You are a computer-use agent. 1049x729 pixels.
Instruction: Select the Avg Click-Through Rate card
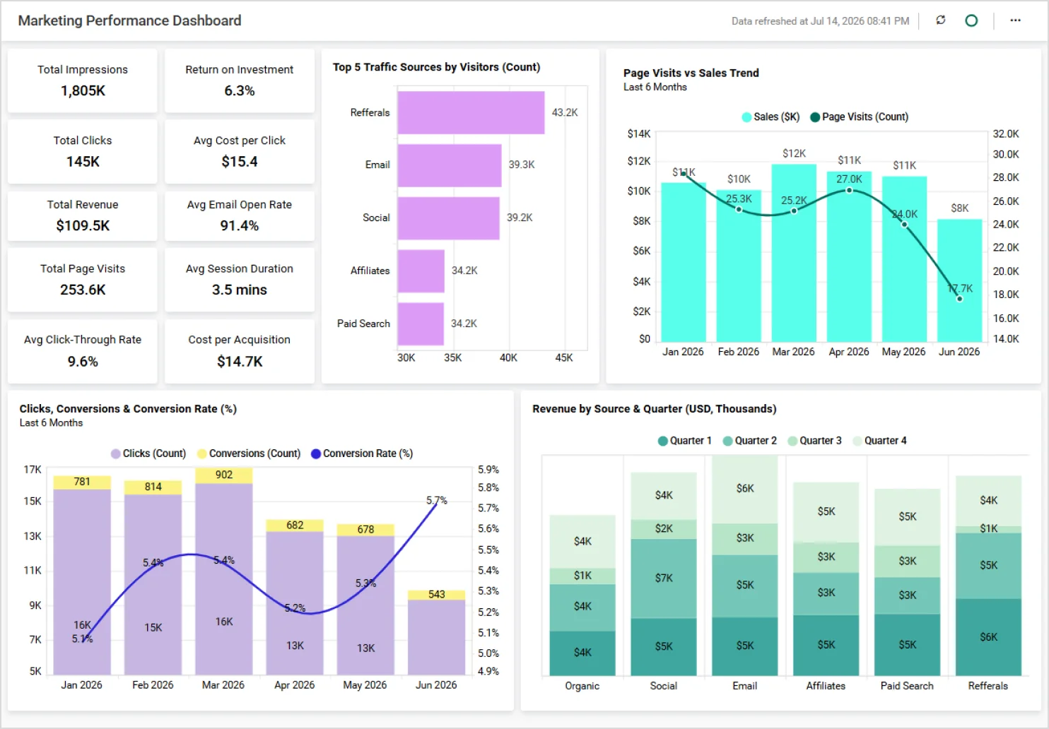point(83,351)
